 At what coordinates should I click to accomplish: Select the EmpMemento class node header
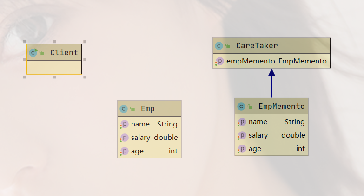pyautogui.click(x=271, y=106)
